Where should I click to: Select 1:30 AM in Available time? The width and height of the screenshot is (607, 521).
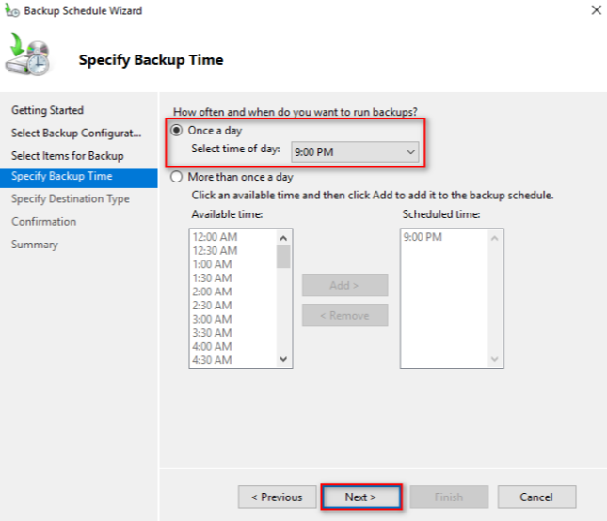(x=212, y=277)
